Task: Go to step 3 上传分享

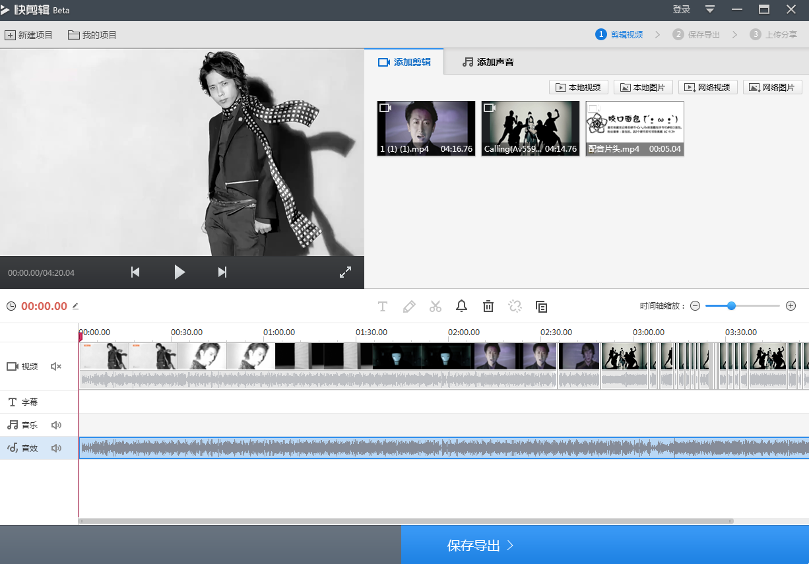Action: (x=773, y=34)
